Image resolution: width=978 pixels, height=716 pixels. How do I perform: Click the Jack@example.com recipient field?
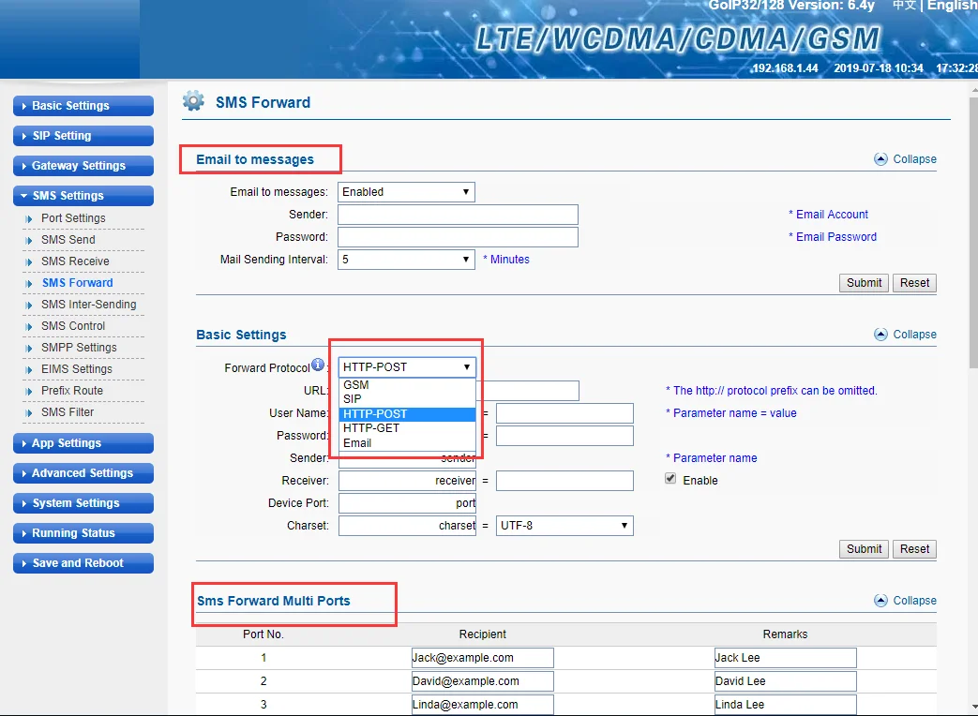[482, 657]
